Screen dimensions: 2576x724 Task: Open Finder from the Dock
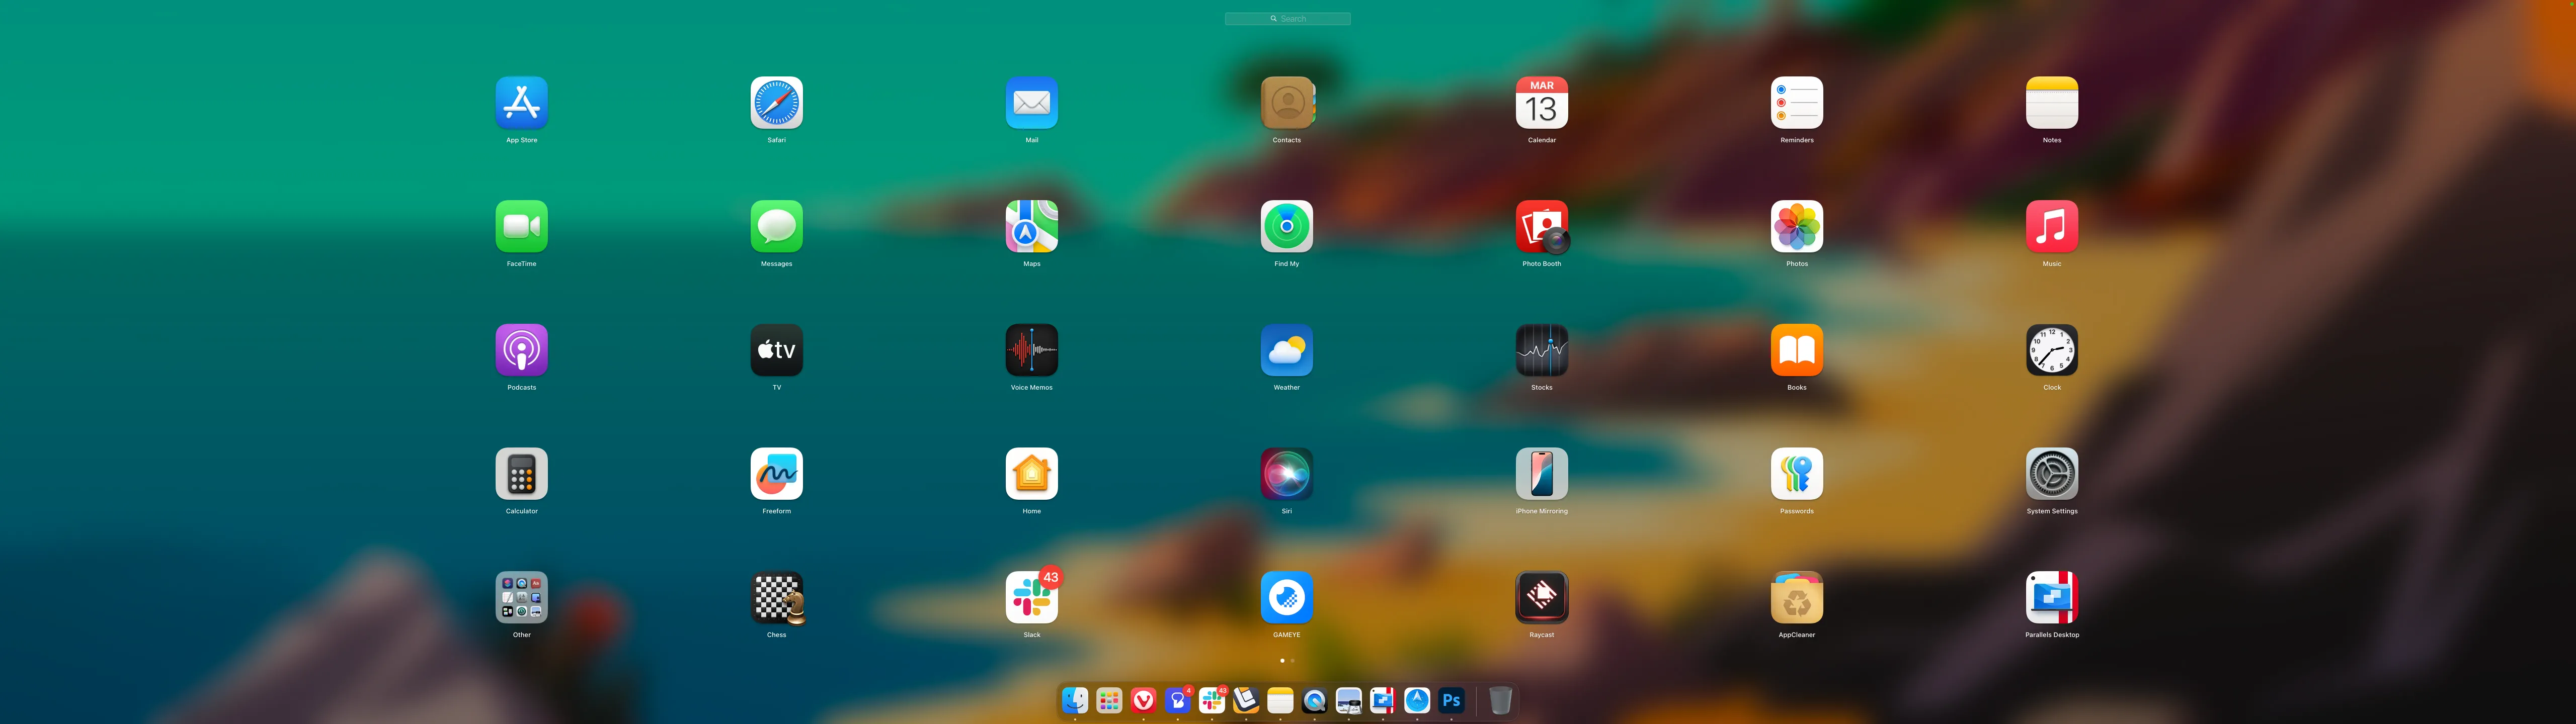1075,700
